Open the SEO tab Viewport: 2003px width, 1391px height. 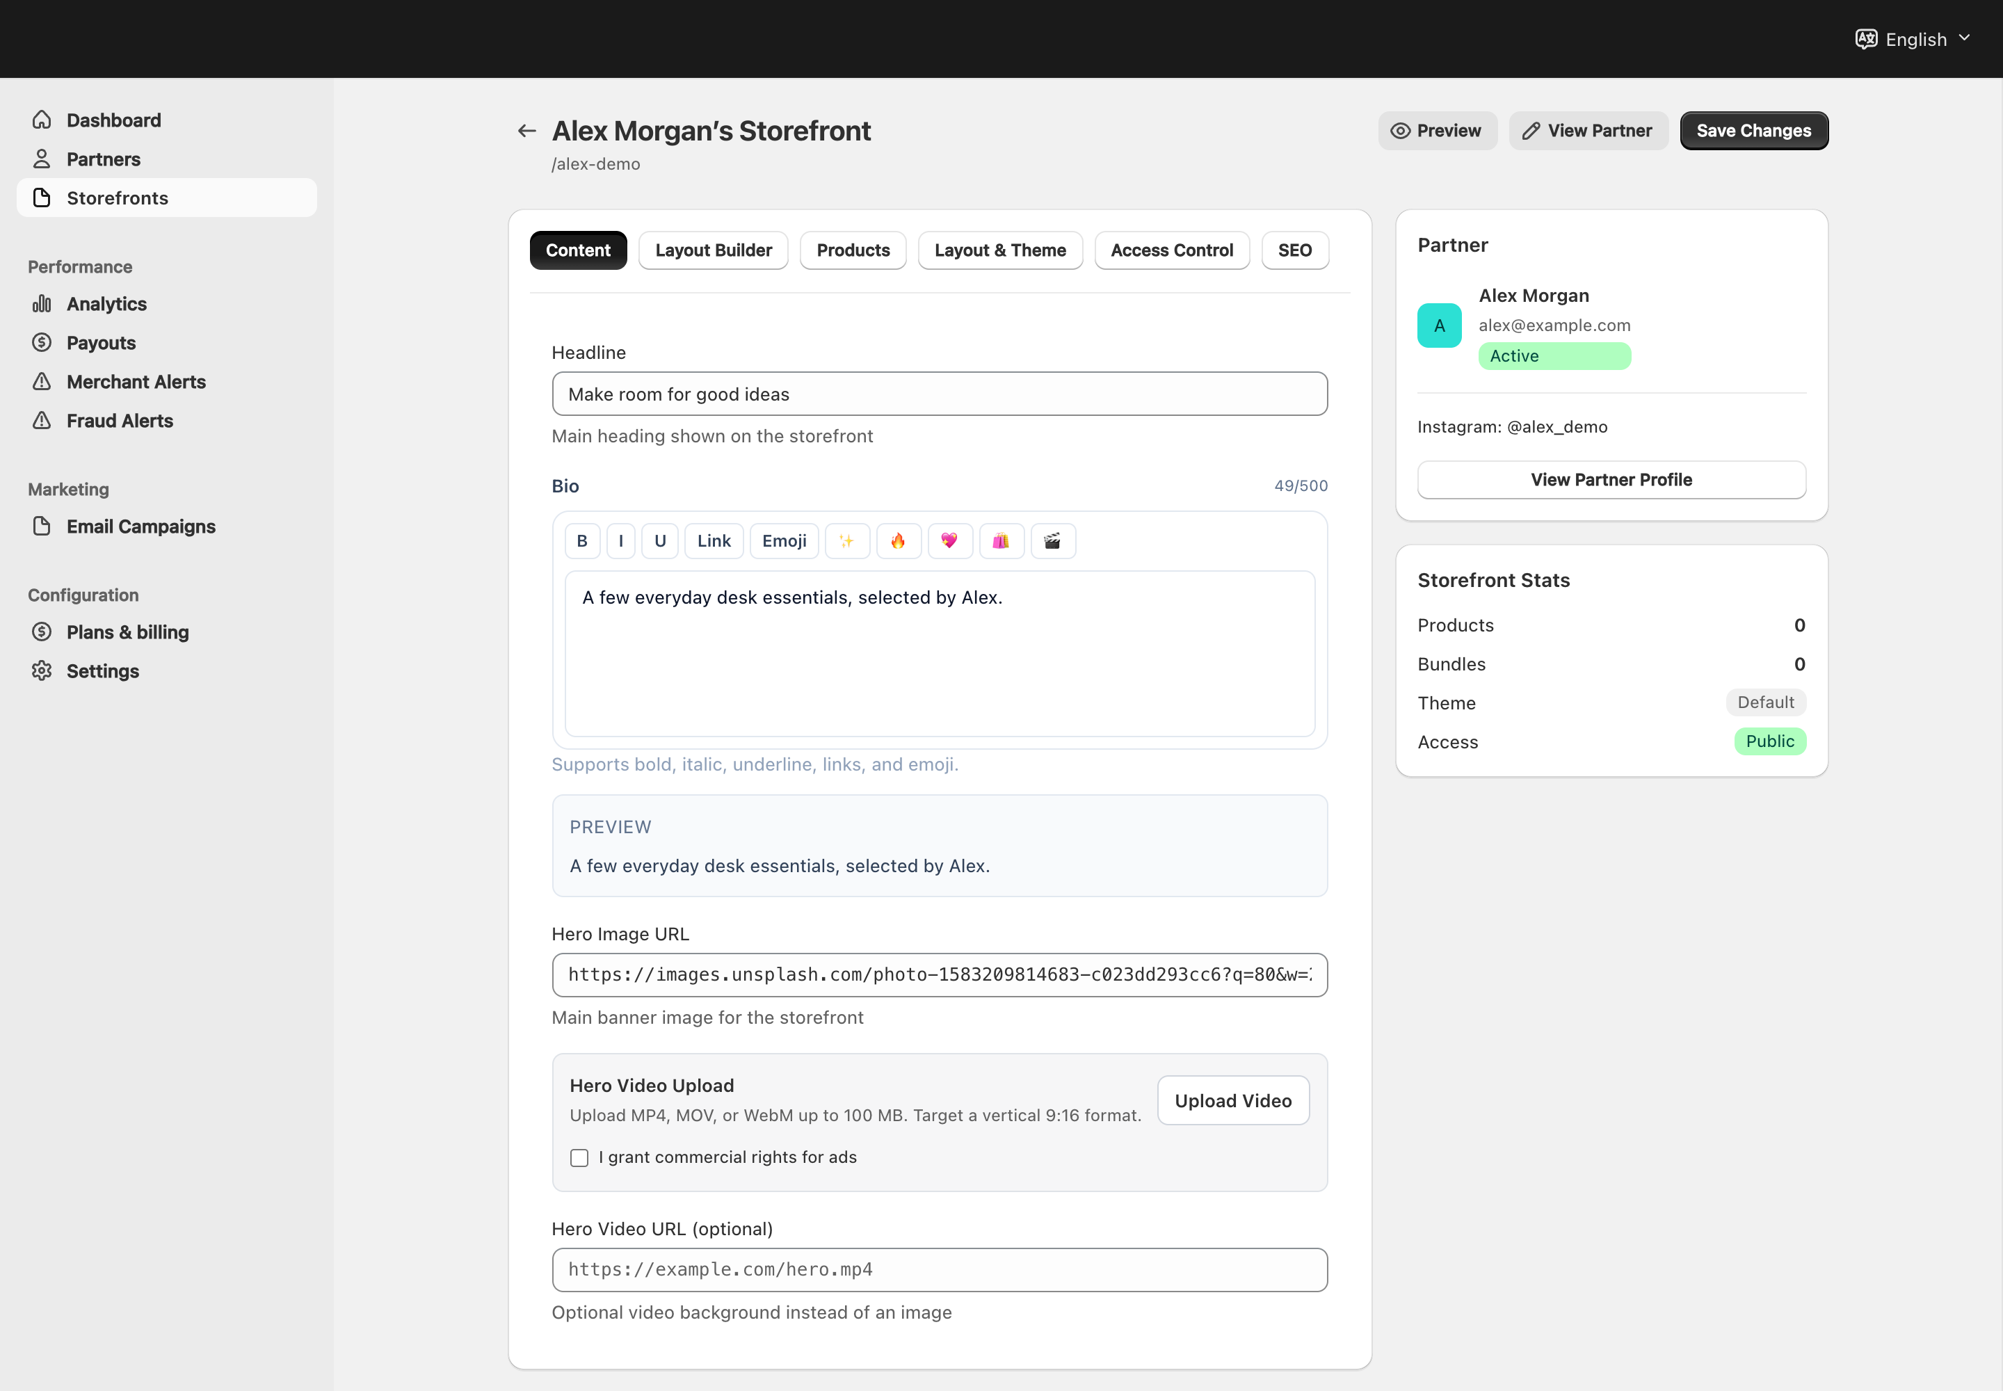1294,250
